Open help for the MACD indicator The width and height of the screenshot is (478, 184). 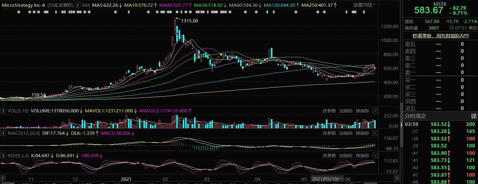tap(3, 133)
